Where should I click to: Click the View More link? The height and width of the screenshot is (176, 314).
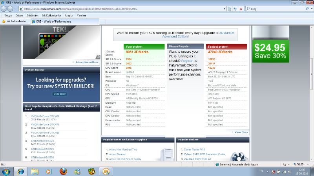(241, 132)
